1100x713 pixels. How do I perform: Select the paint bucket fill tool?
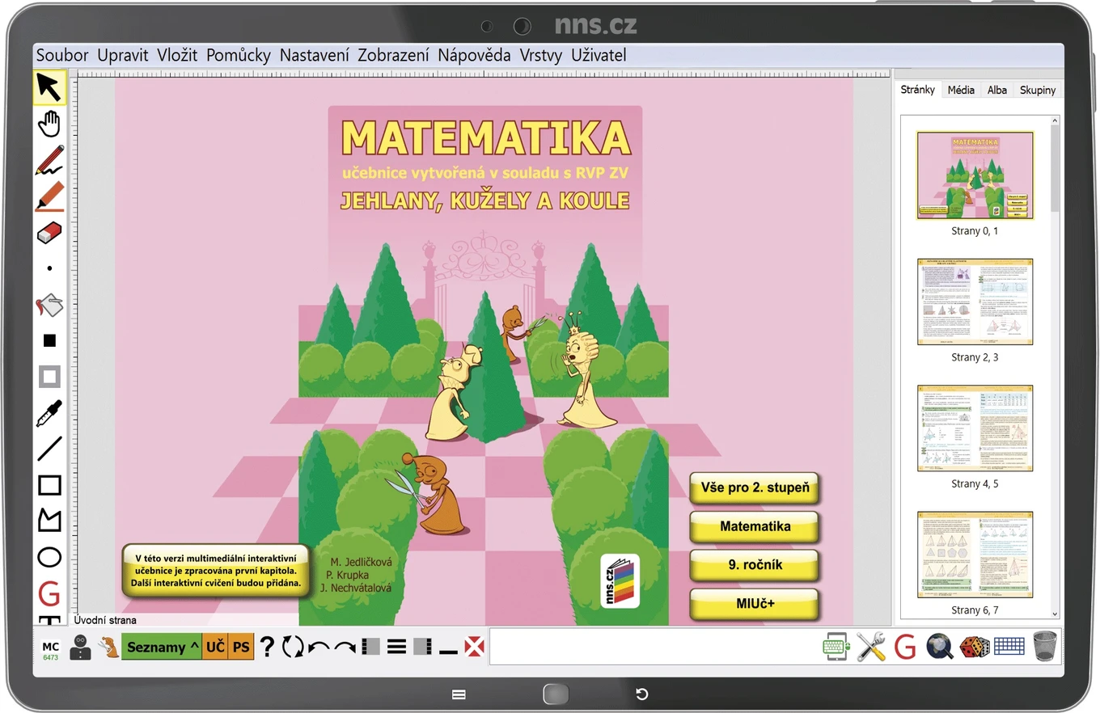[x=49, y=305]
